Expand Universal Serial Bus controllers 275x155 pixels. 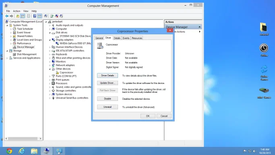[50, 98]
